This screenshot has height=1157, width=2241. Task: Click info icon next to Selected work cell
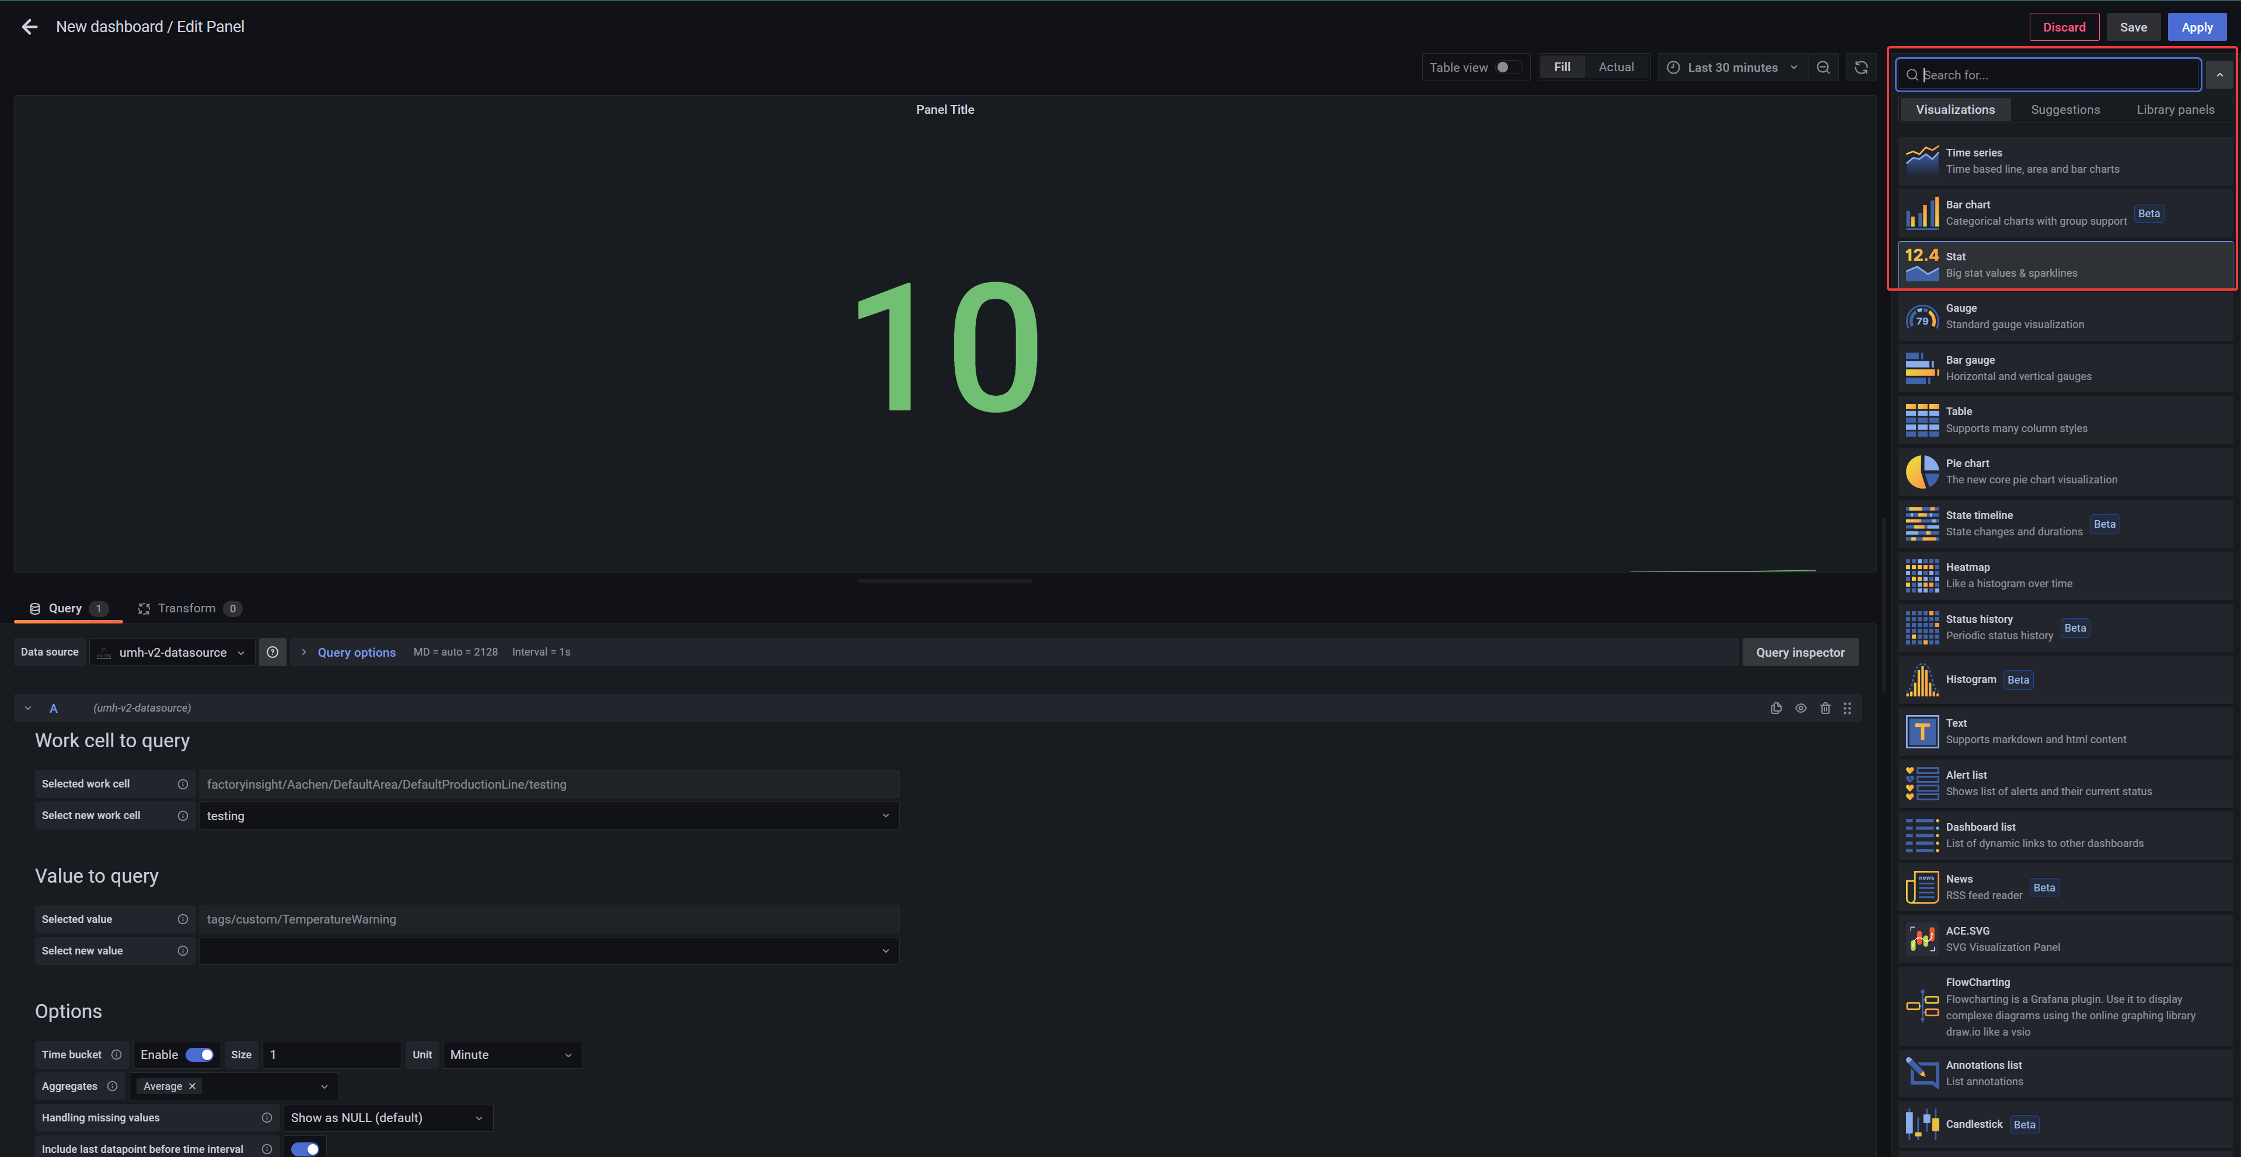[183, 785]
